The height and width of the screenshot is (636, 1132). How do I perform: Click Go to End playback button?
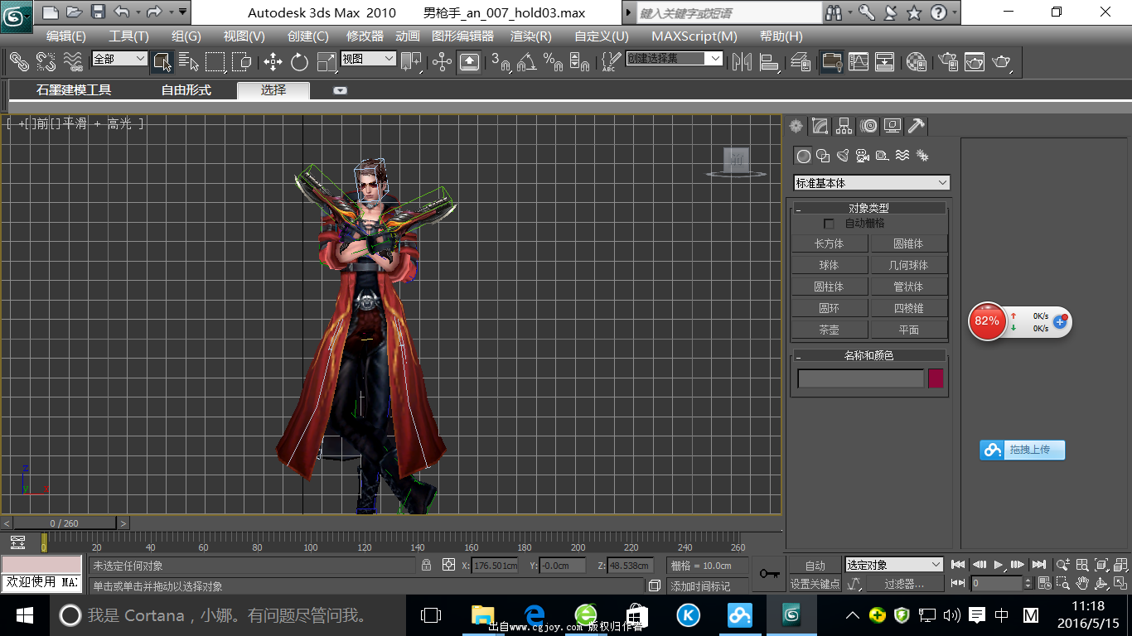(1039, 565)
